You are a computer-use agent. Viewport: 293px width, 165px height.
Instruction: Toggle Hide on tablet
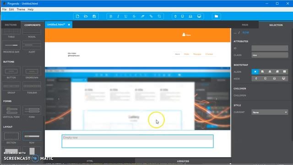click(x=265, y=78)
